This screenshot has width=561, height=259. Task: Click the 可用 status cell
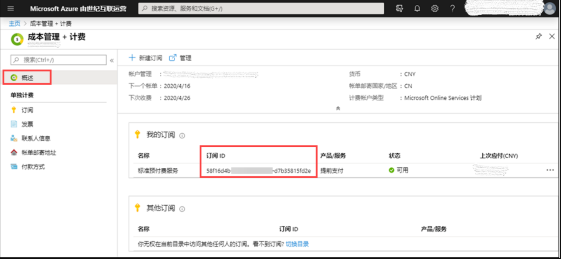click(399, 170)
